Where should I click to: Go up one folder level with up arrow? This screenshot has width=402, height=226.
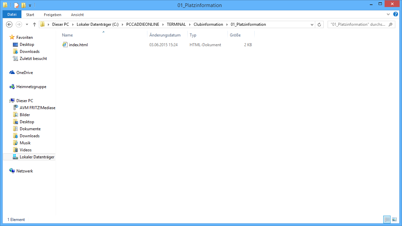34,24
